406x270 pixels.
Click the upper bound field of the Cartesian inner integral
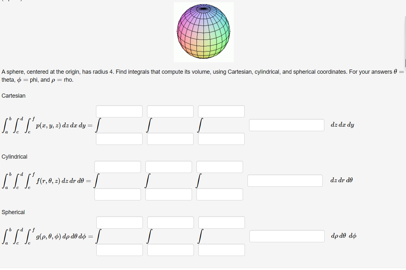221,111
